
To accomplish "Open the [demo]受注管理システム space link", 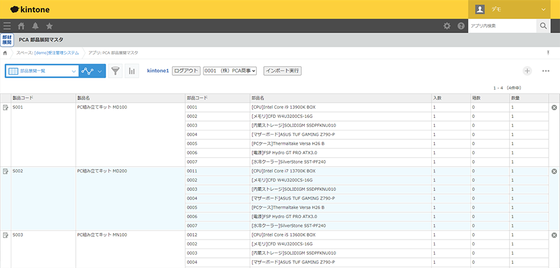I will click(57, 53).
